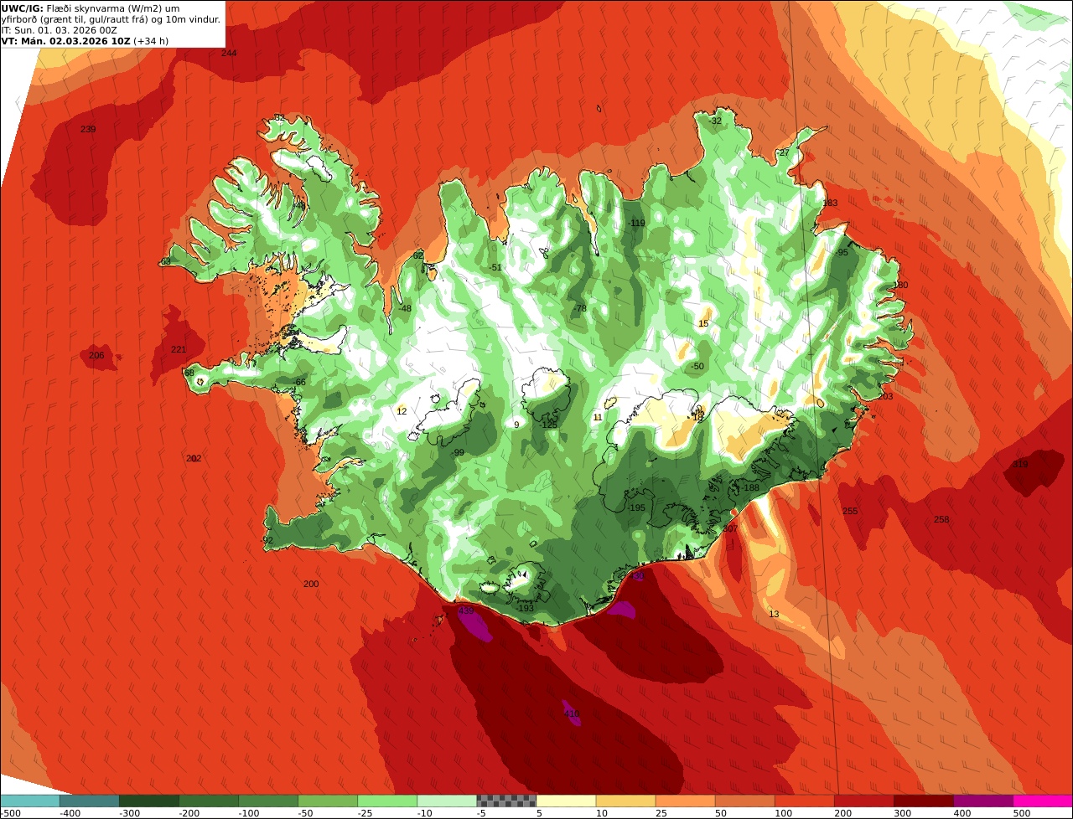Viewport: 1073px width, 819px height.
Task: Click the value 15 in the northeast highlands
Action: (704, 323)
